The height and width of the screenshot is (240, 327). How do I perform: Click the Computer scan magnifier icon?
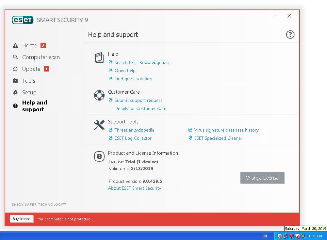(15, 57)
